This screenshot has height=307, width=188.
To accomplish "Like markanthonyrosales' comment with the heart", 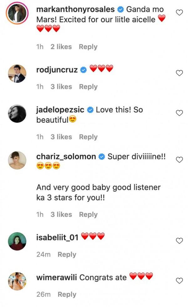I will (x=179, y=13).
